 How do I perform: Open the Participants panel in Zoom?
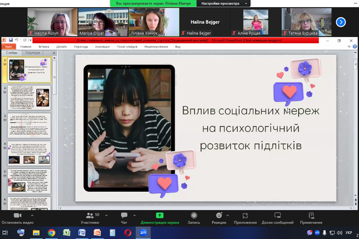point(90,217)
